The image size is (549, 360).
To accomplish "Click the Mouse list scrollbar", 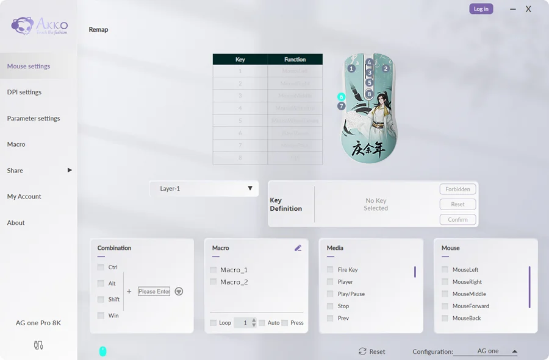I will click(529, 287).
